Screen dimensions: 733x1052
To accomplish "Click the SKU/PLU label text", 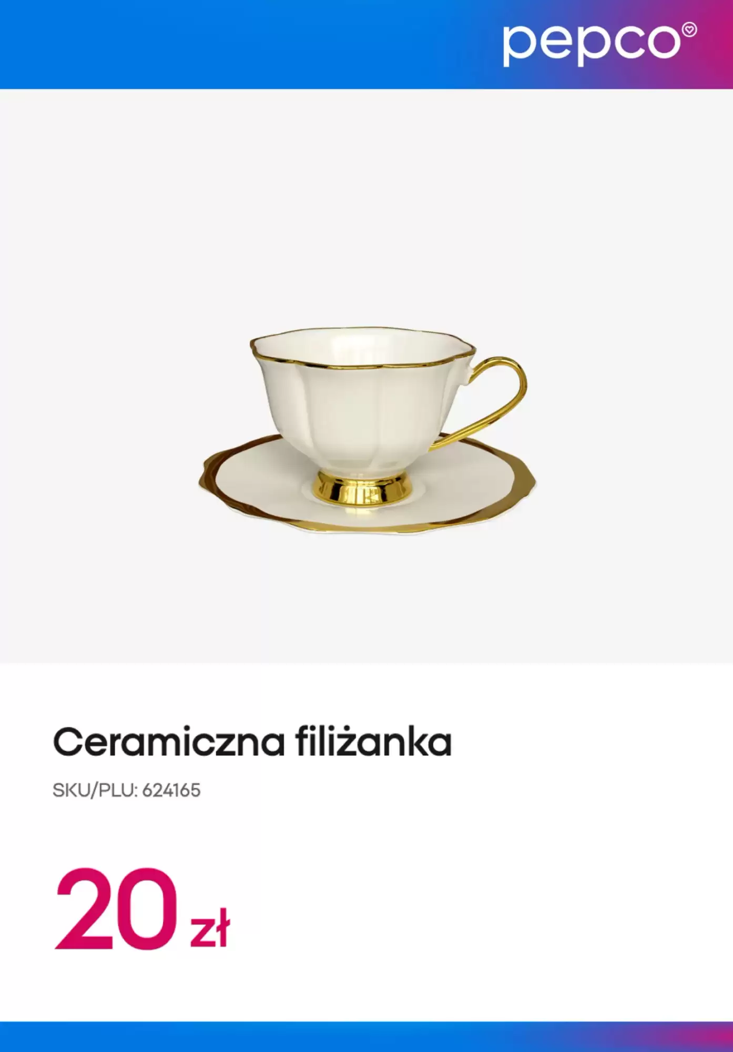I will [x=95, y=791].
